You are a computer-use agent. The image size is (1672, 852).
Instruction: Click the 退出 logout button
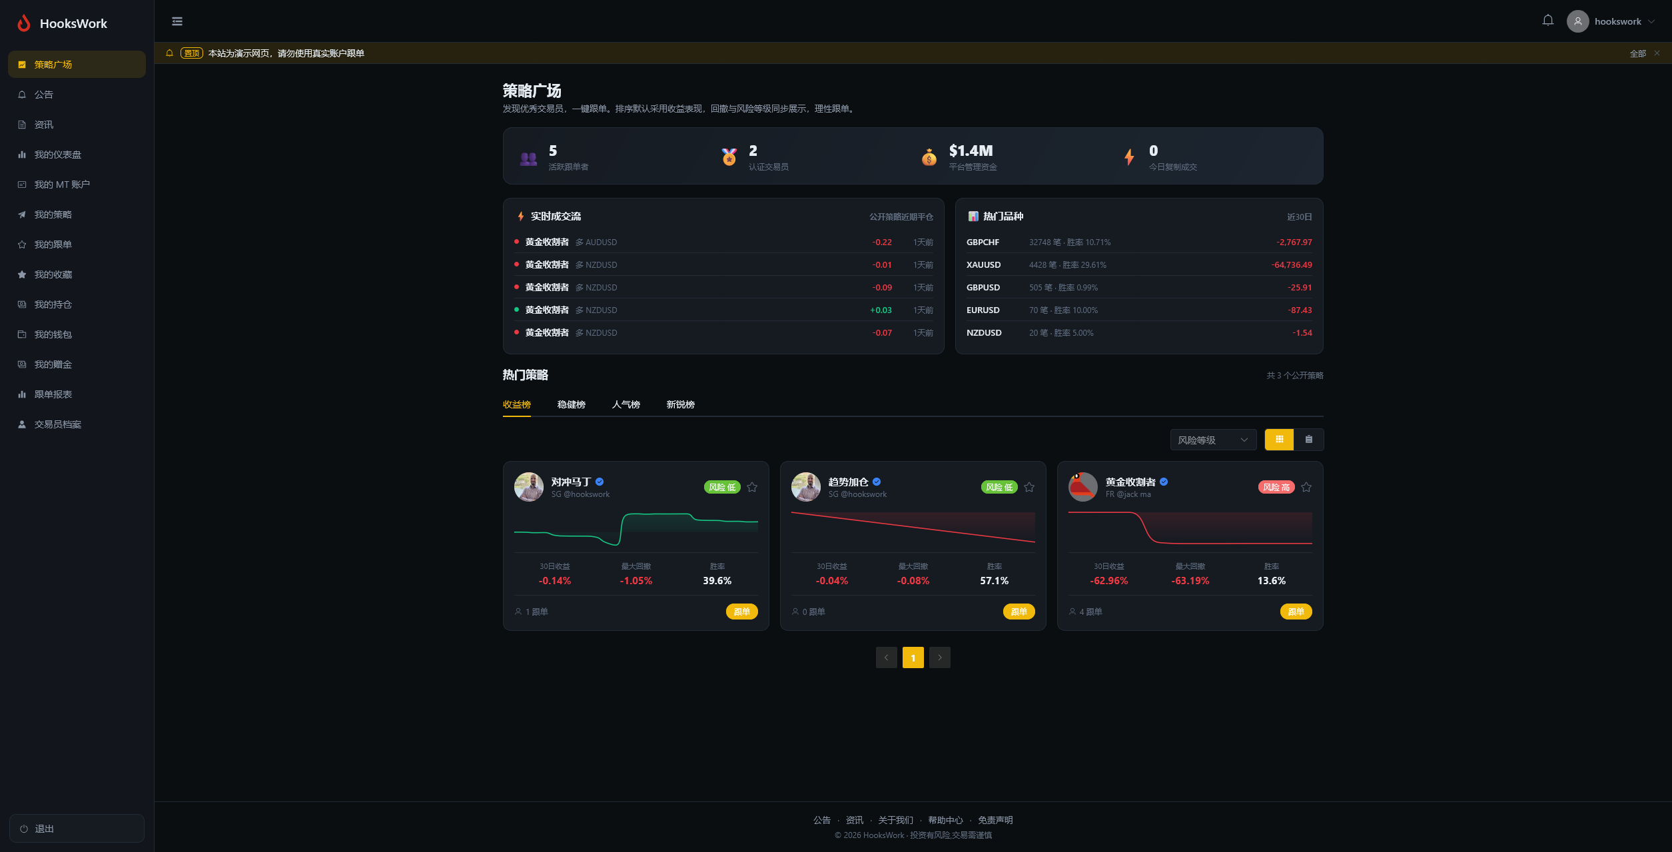click(x=77, y=829)
